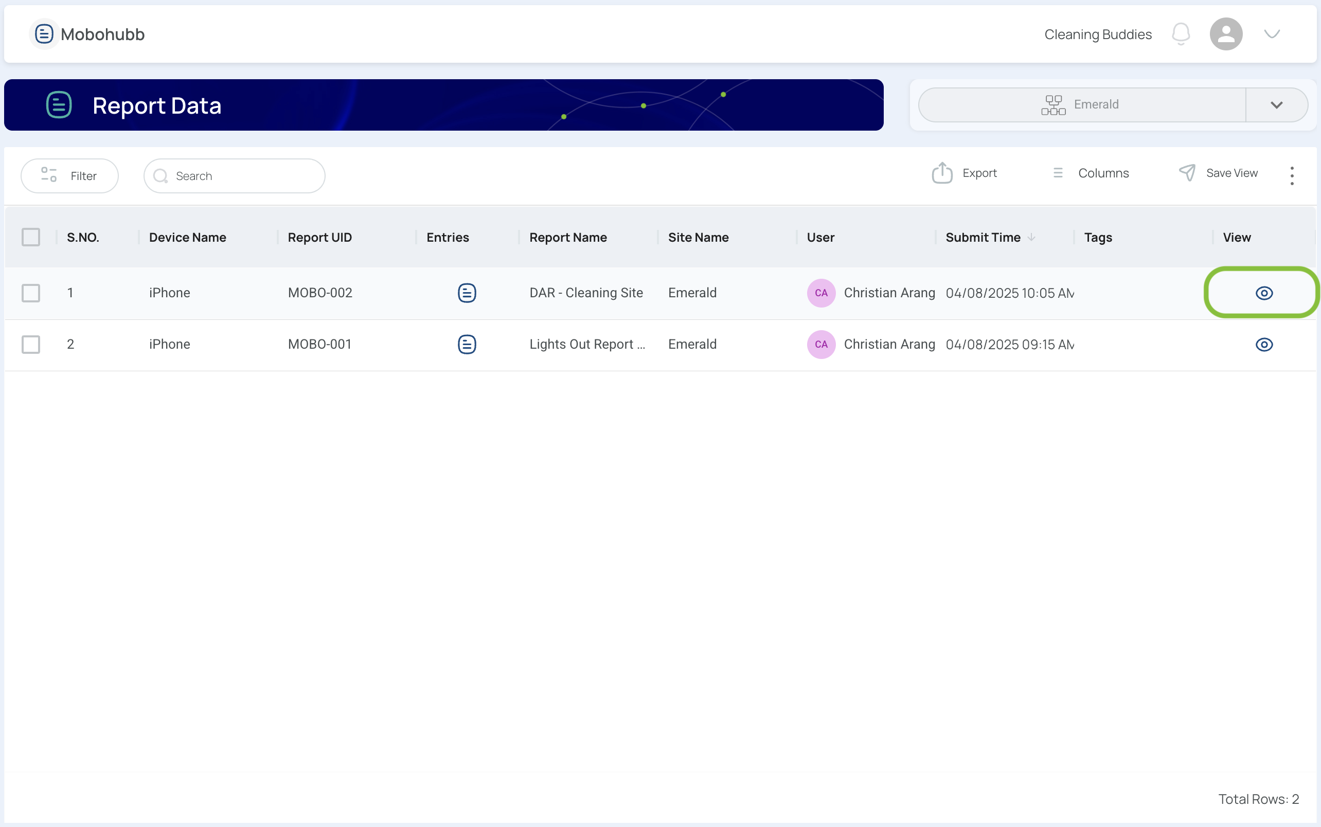Click 'Christian Arang' in row 2

coord(889,345)
